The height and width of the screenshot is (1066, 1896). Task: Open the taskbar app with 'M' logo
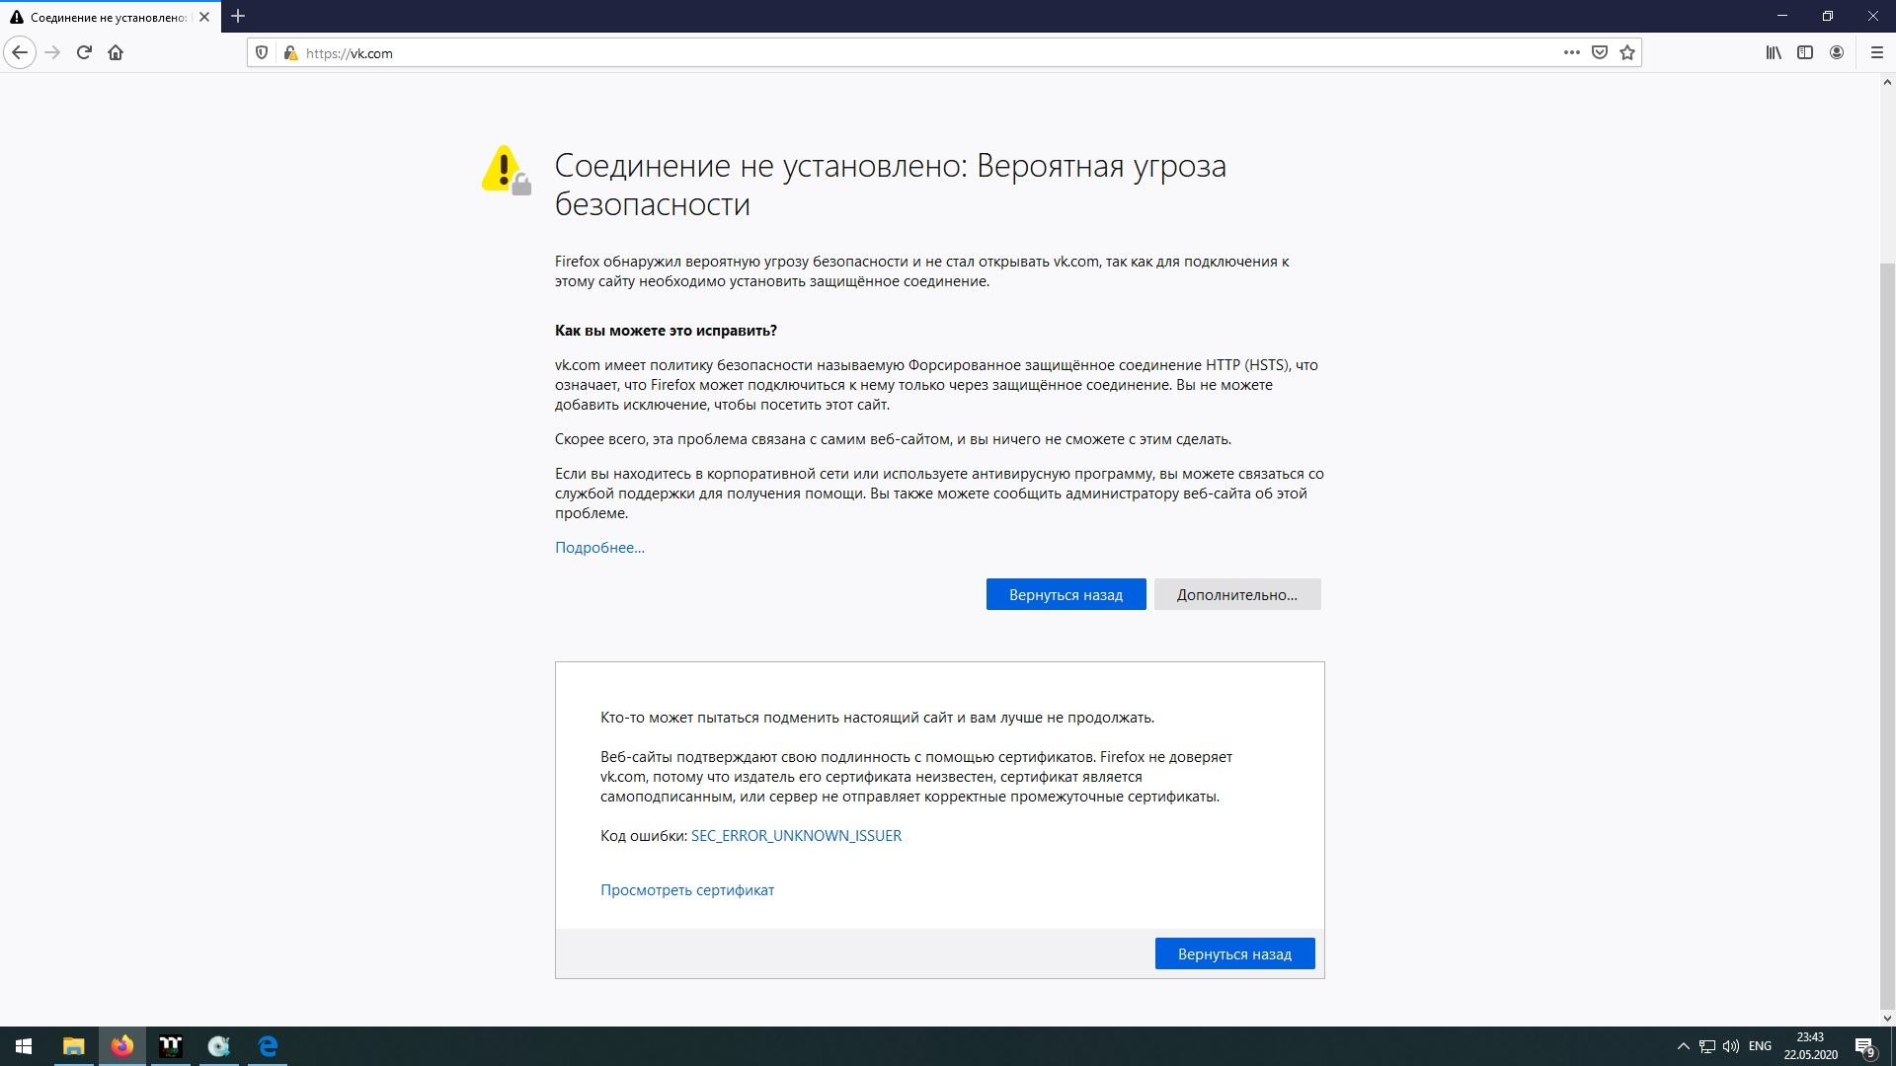171,1046
